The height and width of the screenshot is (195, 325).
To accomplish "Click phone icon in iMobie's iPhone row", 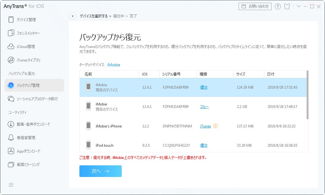I will [x=89, y=126].
